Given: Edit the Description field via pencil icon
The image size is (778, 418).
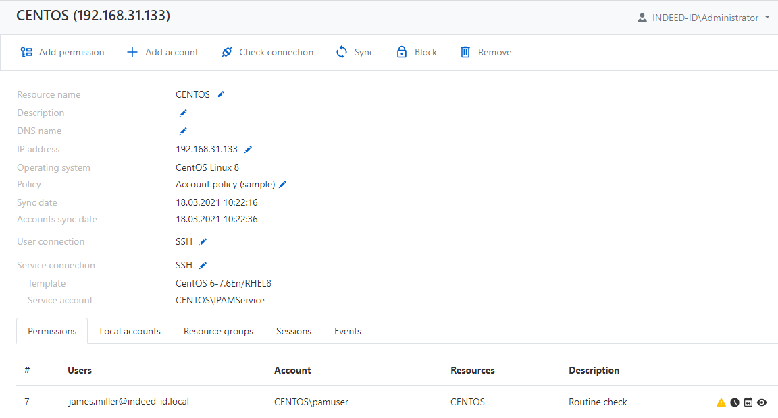Looking at the screenshot, I should pos(183,113).
